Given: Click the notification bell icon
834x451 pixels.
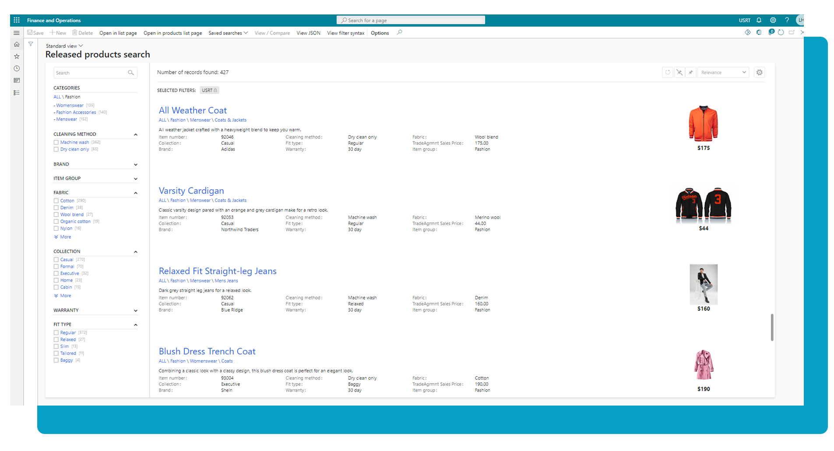Looking at the screenshot, I should pyautogui.click(x=758, y=20).
